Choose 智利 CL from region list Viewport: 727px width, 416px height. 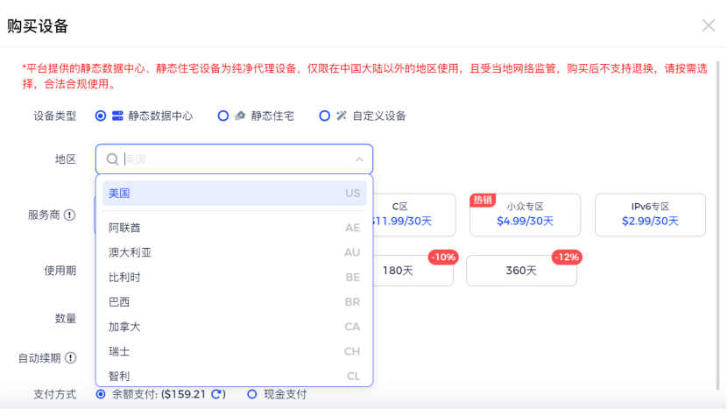click(234, 375)
